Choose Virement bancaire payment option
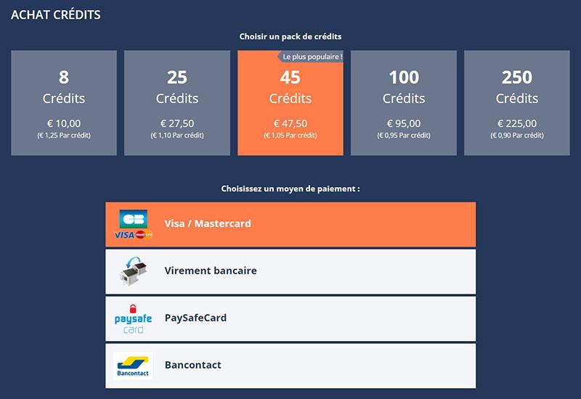581x399 pixels. (x=290, y=271)
